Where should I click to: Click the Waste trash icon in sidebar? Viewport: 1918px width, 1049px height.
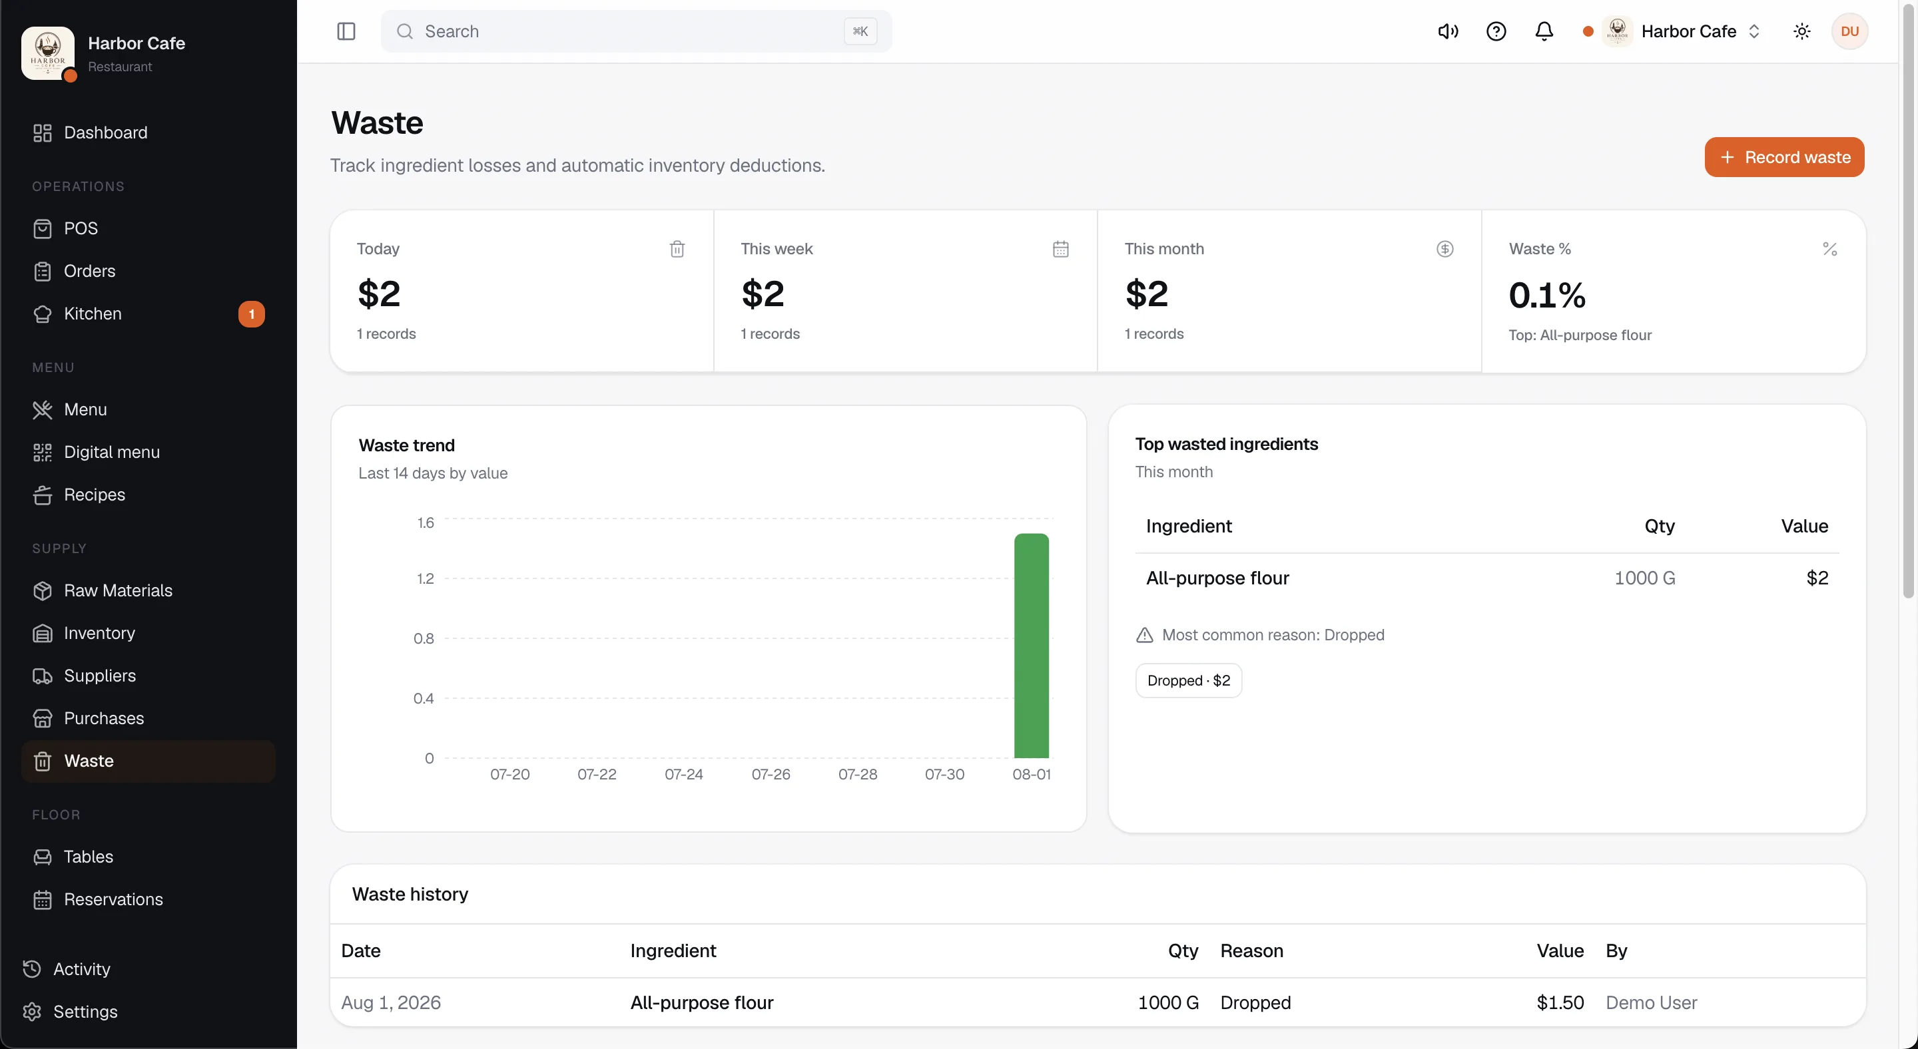point(43,761)
